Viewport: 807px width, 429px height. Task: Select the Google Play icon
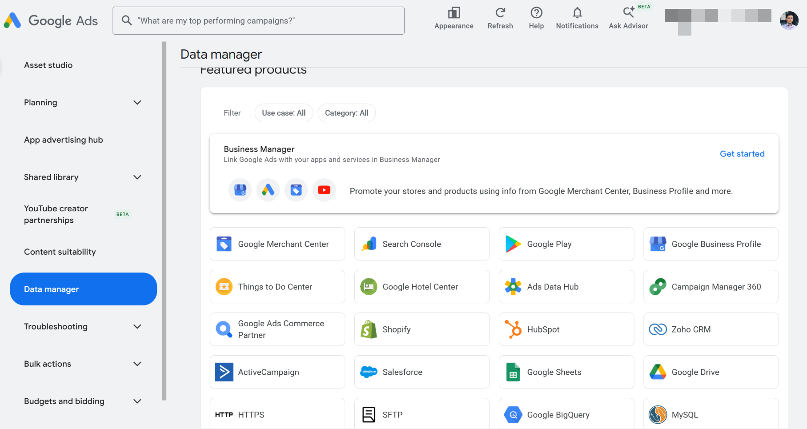[513, 244]
